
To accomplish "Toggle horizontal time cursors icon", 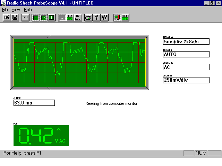I will coord(44,18).
